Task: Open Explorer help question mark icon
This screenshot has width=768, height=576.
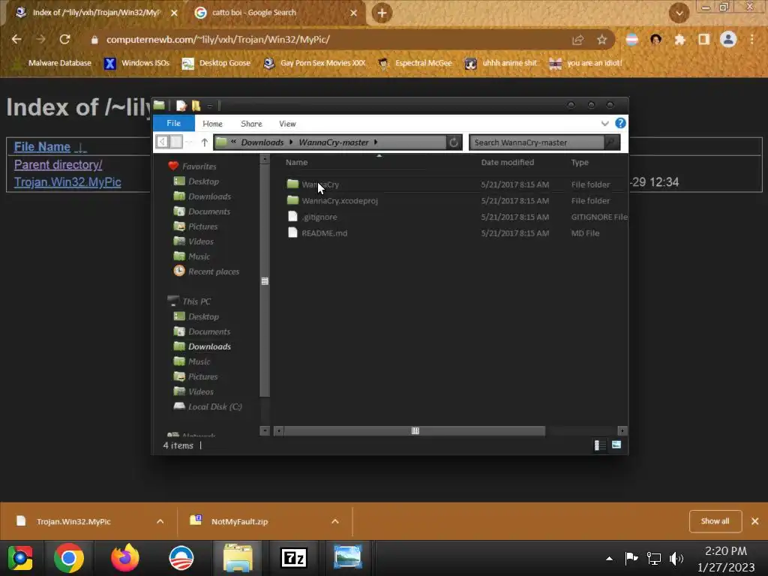Action: (x=620, y=123)
